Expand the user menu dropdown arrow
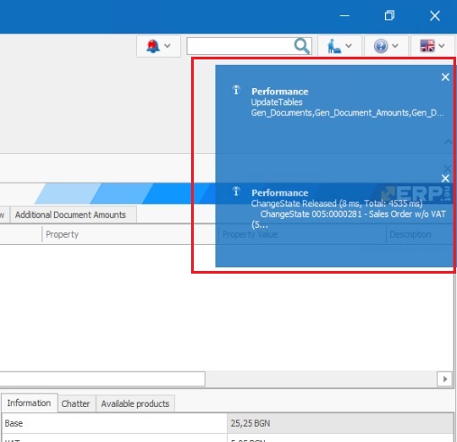This screenshot has width=457, height=442. click(x=349, y=46)
